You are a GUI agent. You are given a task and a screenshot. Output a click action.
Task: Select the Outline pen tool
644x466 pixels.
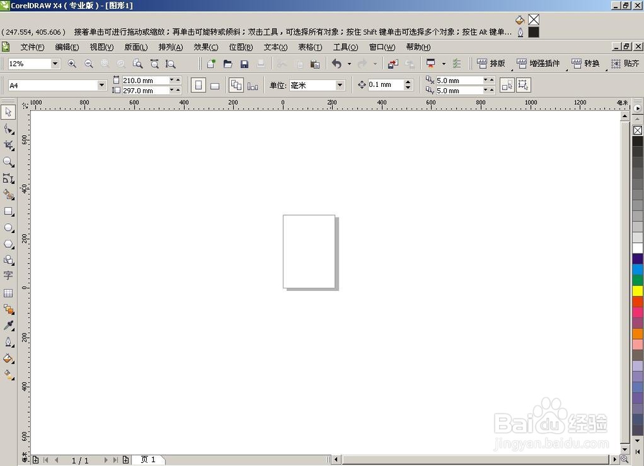pos(8,342)
